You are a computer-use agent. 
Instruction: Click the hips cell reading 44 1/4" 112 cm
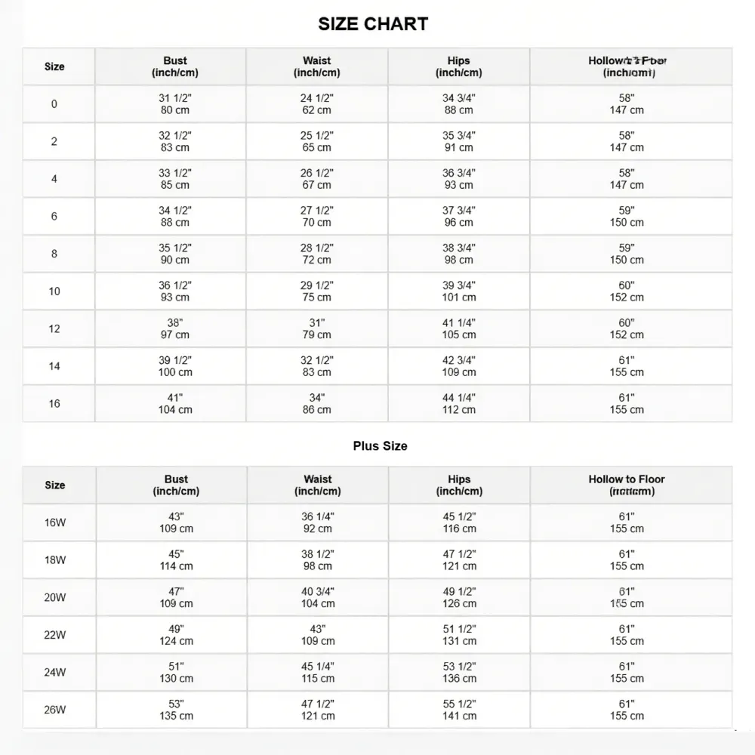[459, 404]
